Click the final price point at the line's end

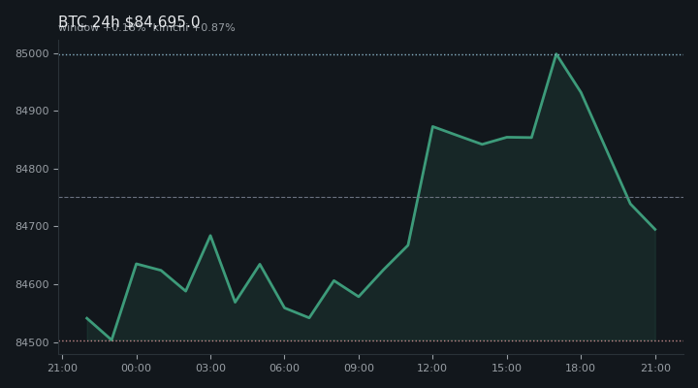655,230
